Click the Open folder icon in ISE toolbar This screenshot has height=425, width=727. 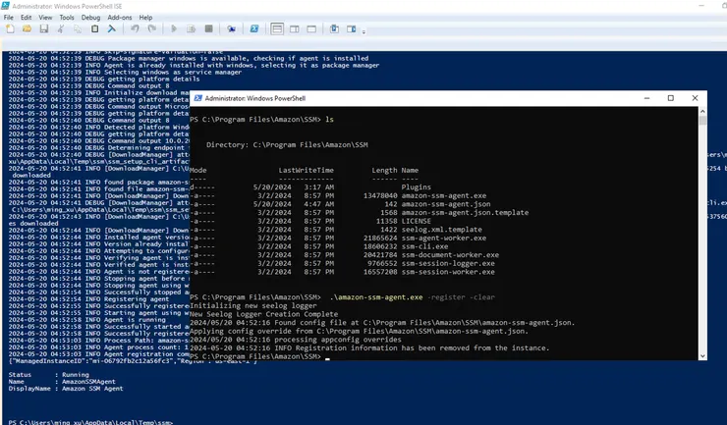click(27, 29)
